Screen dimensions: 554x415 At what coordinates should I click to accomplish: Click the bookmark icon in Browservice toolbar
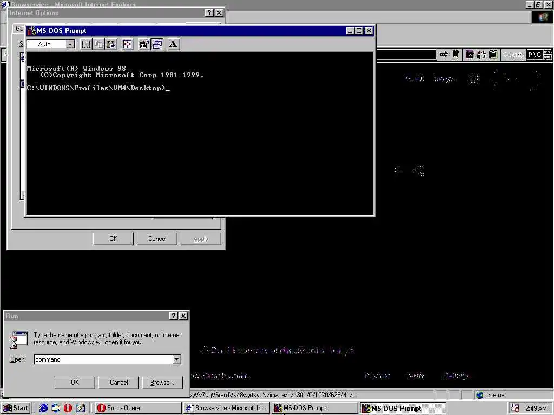[456, 55]
